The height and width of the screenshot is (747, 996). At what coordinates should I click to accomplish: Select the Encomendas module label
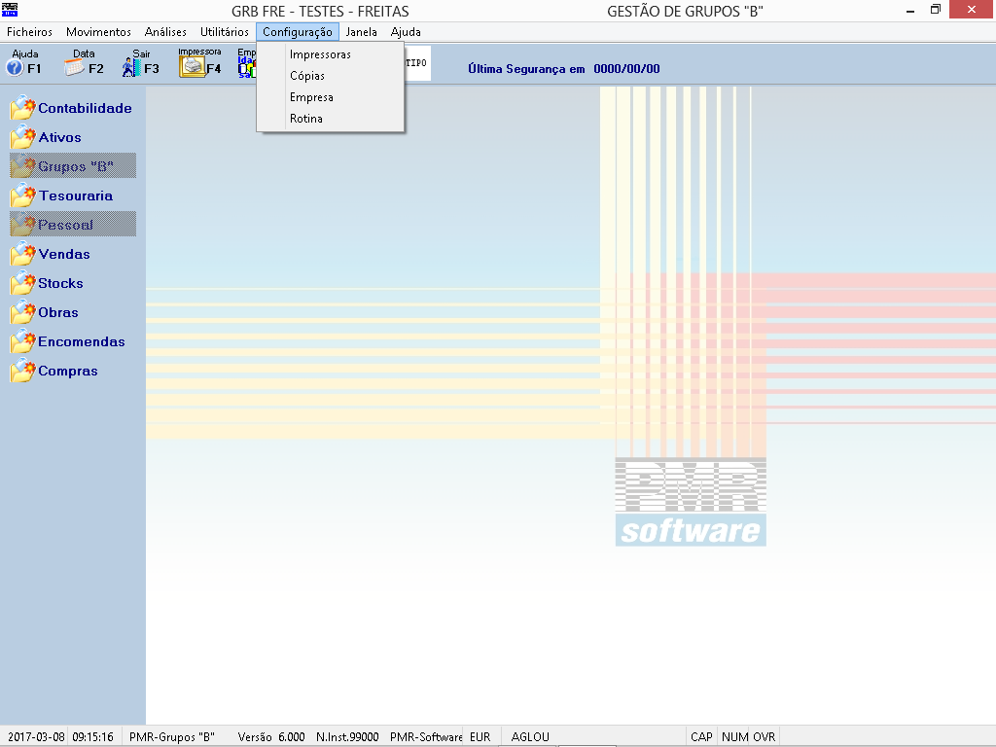[x=82, y=341]
